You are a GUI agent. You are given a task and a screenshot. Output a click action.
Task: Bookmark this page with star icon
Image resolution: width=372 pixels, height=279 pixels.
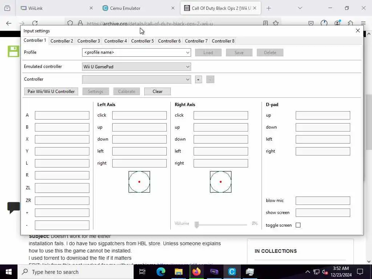point(276,23)
